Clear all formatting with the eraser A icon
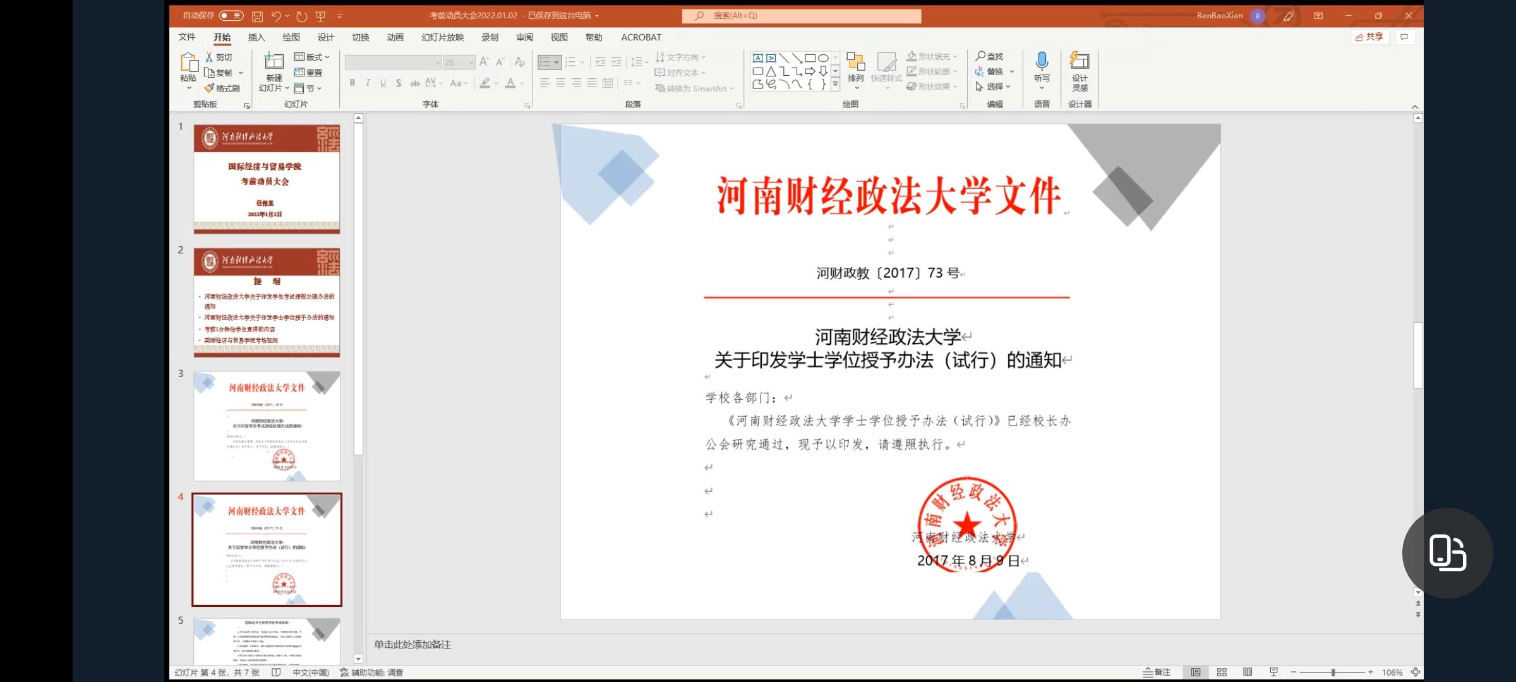Image resolution: width=1516 pixels, height=682 pixels. tap(519, 62)
